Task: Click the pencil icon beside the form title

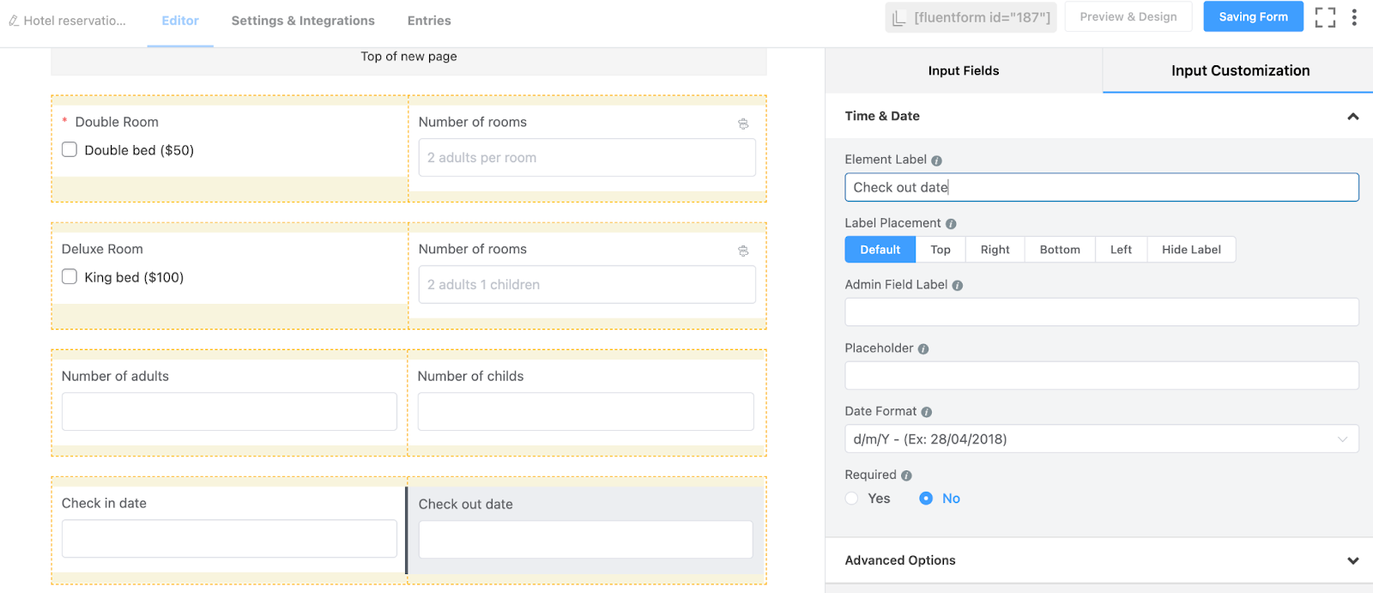Action: point(14,21)
